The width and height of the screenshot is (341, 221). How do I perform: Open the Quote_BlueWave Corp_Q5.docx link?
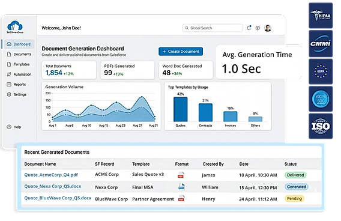pos(58,198)
